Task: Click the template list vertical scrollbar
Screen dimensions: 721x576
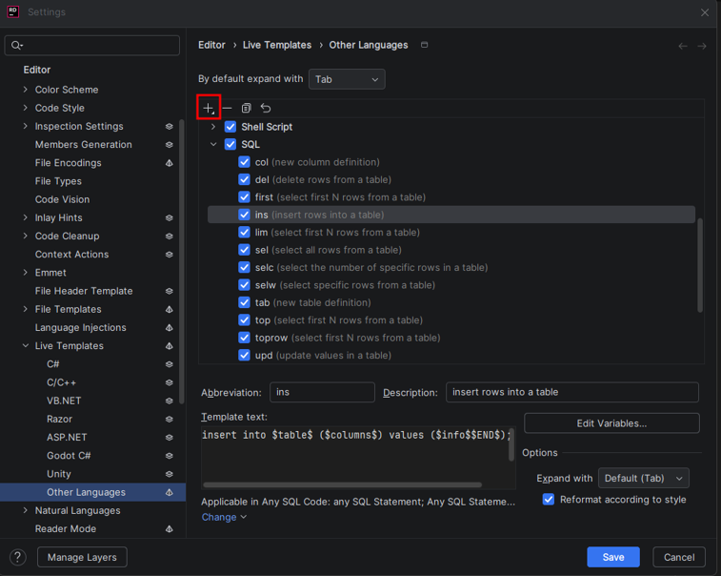Action: 700,265
